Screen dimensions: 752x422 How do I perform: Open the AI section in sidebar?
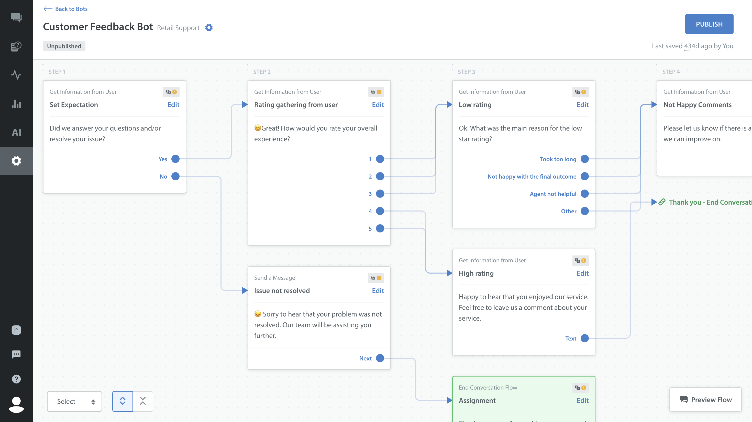click(16, 132)
